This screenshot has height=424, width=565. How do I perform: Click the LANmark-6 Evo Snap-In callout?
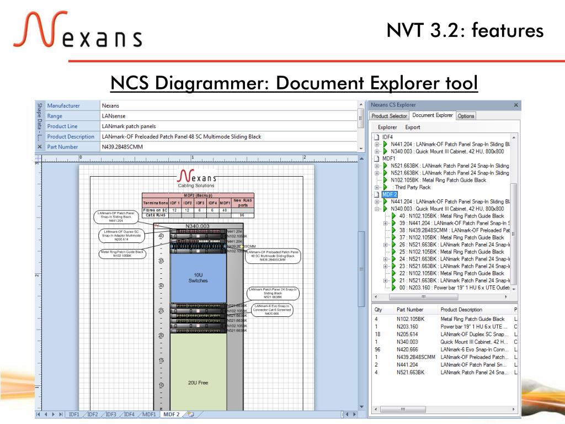(x=271, y=310)
